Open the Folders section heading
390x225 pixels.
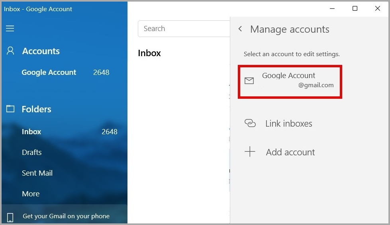pos(37,109)
